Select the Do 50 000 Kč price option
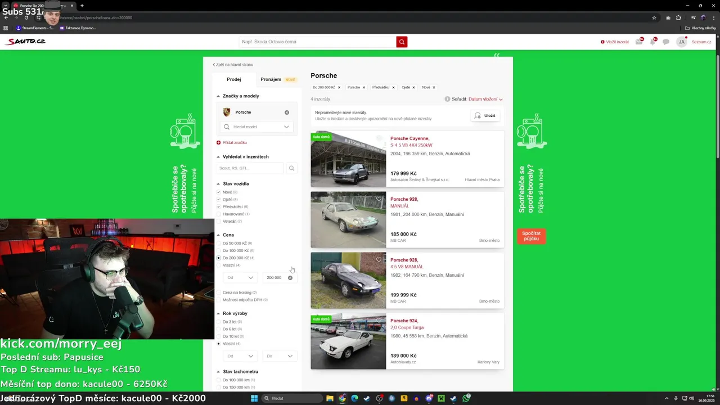720x405 pixels. [219, 244]
